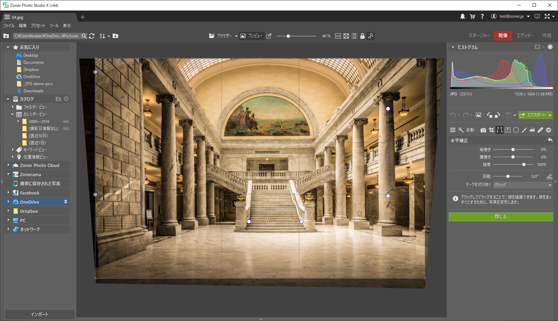Select the crop tool icon
Image resolution: width=558 pixels, height=321 pixels.
tap(491, 130)
